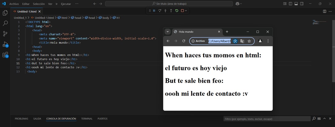Open the editor More Actions menu

click(x=330, y=11)
